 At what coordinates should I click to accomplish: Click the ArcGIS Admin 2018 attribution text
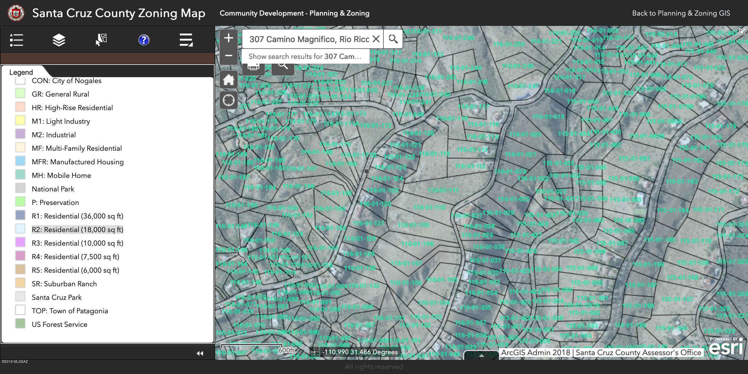pyautogui.click(x=601, y=353)
